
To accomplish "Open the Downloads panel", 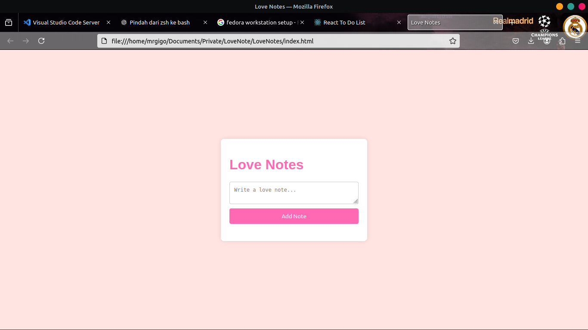I will pyautogui.click(x=531, y=41).
